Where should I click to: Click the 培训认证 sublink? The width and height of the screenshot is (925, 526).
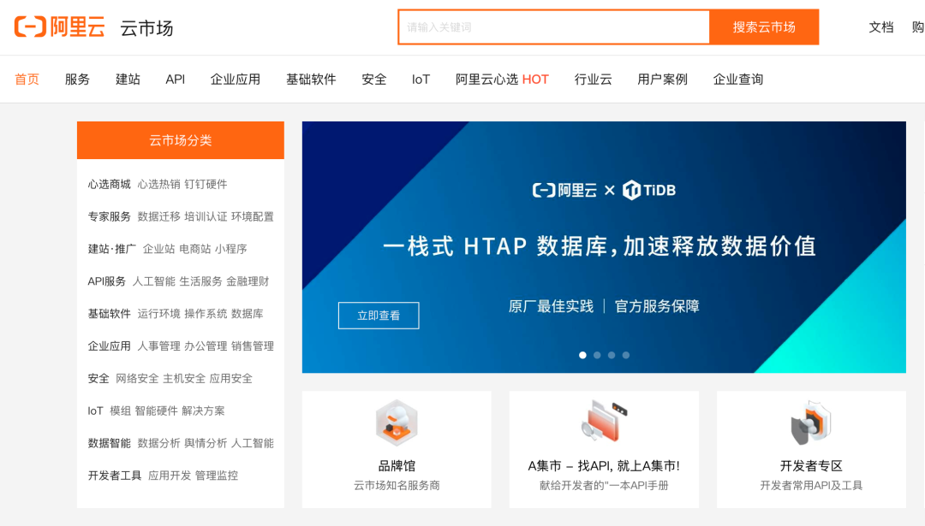(x=206, y=216)
